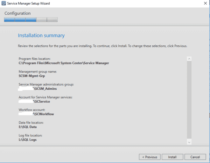Image resolution: width=210 pixels, height=163 pixels.
Task: Click the Service Manager wizard title icon
Action: pyautogui.click(x=3, y=3)
